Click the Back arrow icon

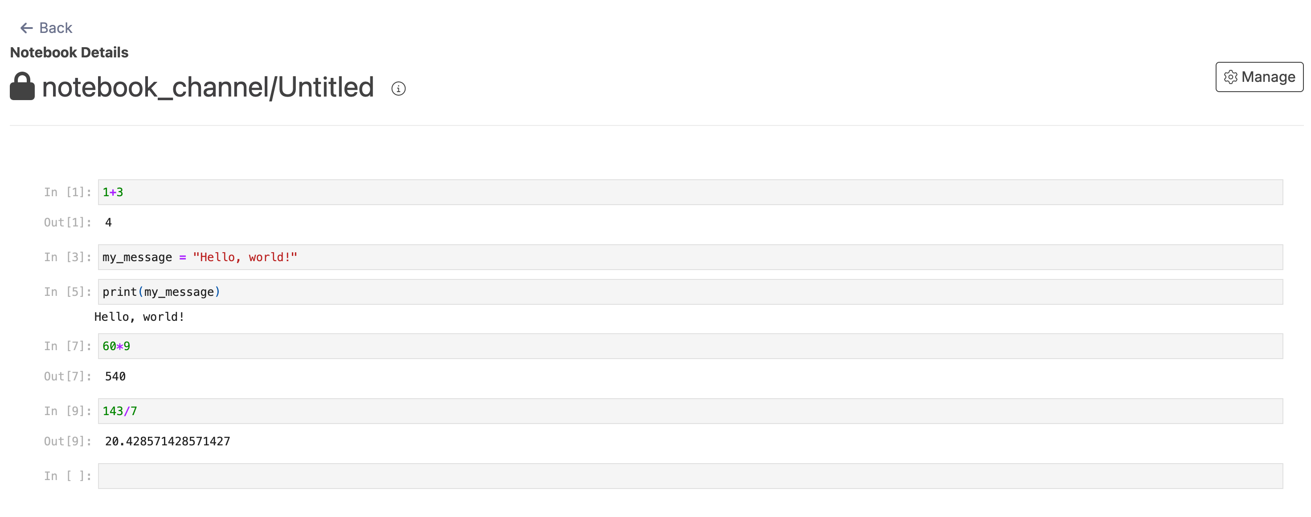pyautogui.click(x=26, y=28)
